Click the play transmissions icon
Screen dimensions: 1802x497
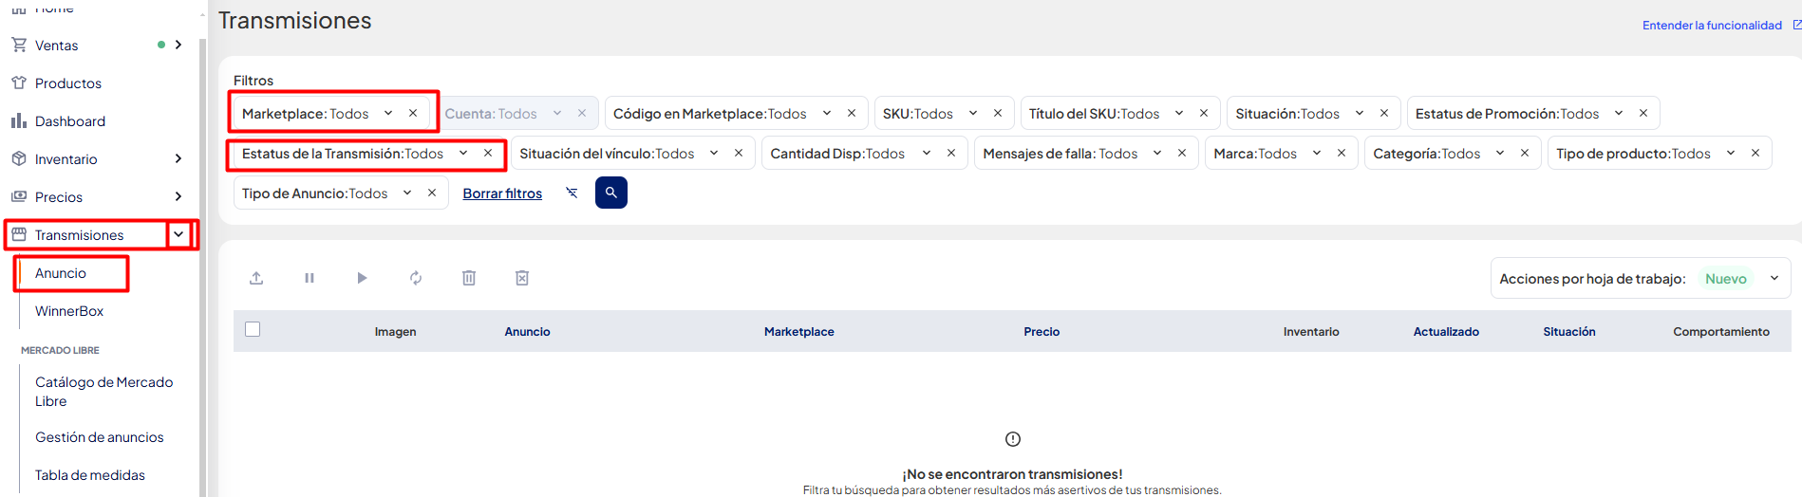tap(362, 278)
